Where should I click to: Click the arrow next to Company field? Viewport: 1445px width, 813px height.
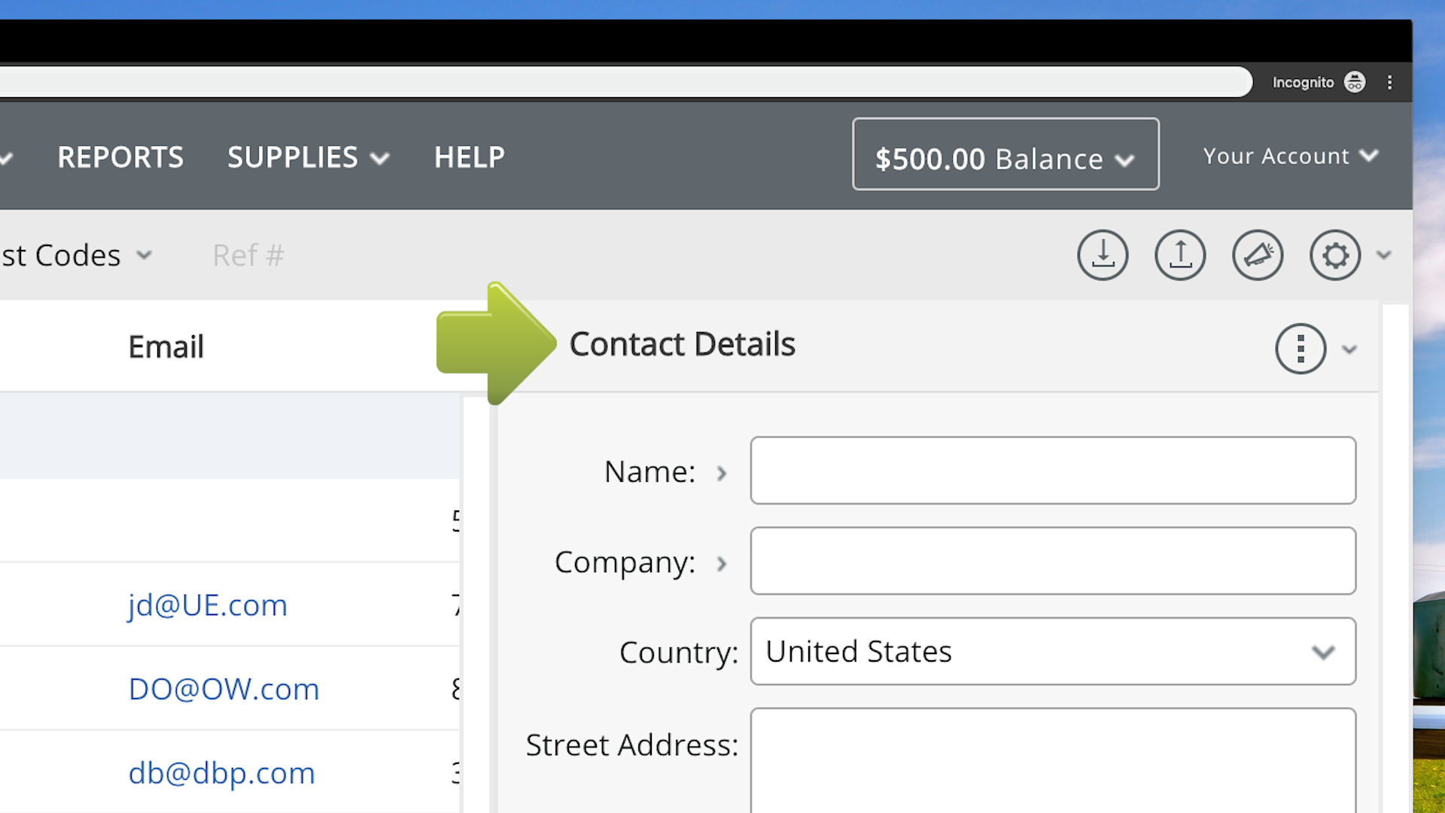pyautogui.click(x=722, y=564)
